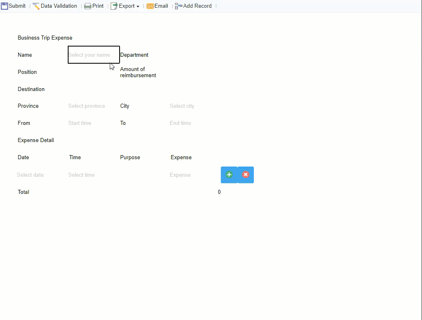
Task: Add a new expense row with the green plus
Action: click(x=229, y=174)
